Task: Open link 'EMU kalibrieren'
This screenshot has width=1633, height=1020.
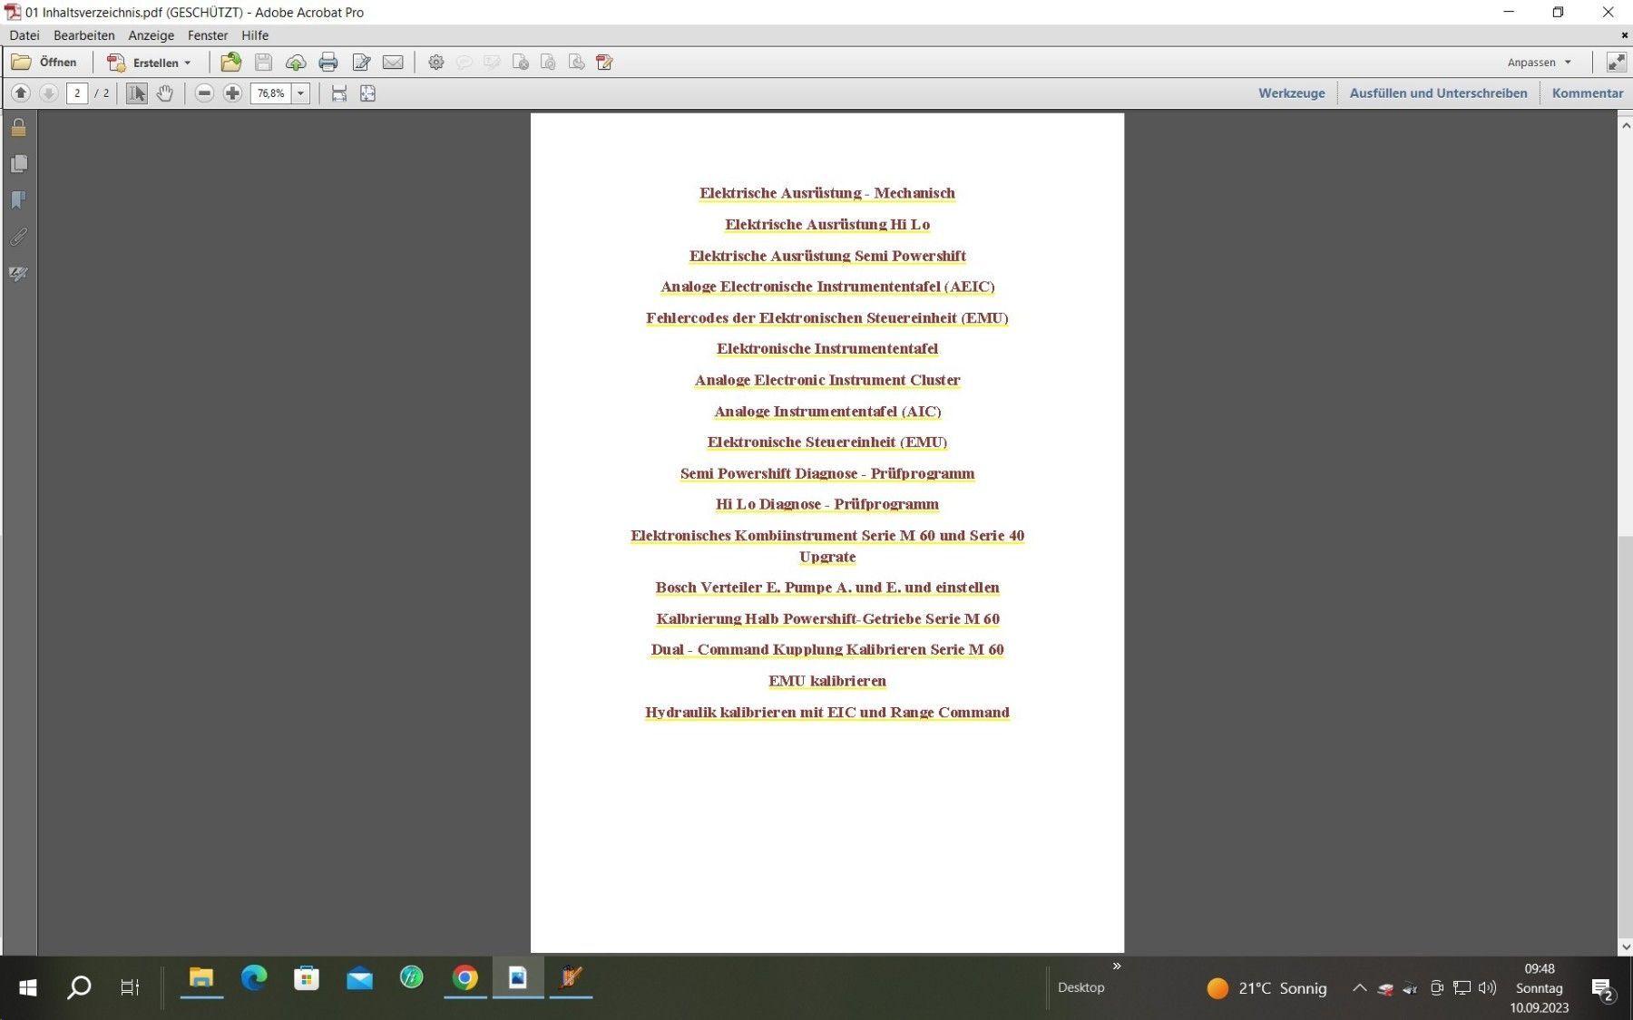Action: (x=826, y=681)
